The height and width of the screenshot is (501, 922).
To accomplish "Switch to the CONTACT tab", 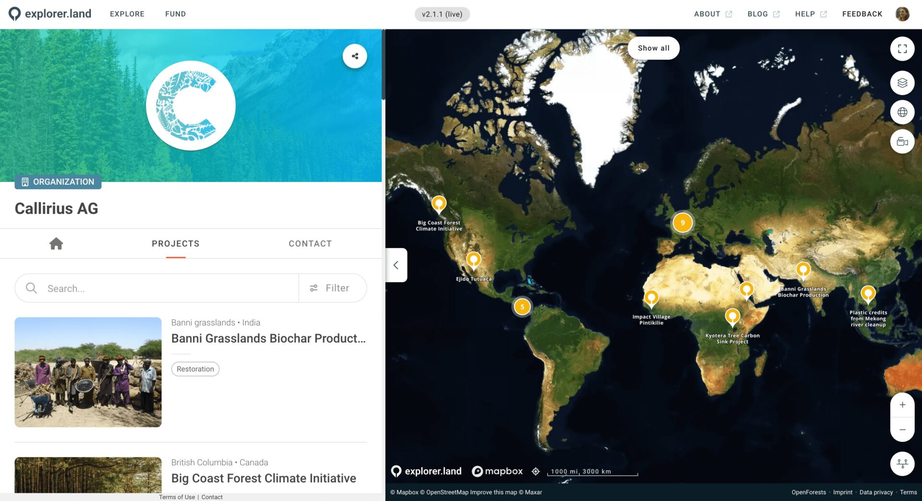I will (310, 244).
